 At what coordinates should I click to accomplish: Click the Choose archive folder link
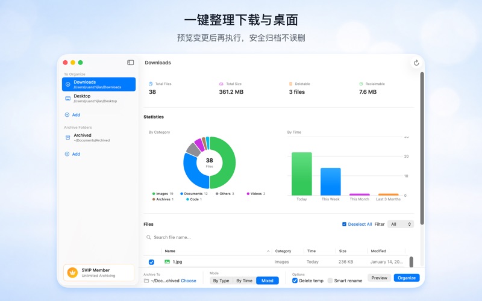[x=189, y=281]
